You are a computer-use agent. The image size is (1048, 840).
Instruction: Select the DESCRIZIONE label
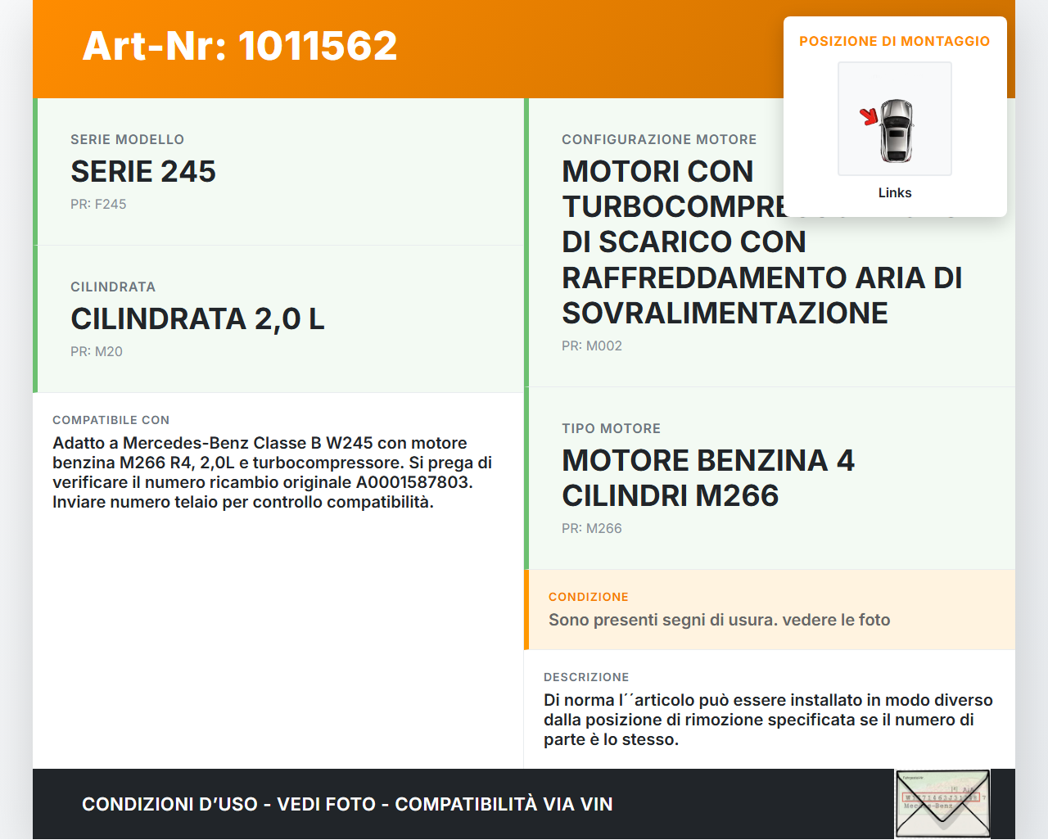pos(586,677)
